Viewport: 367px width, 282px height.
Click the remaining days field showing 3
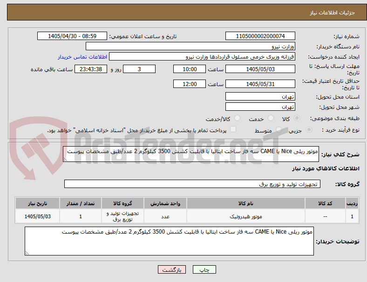[139, 69]
